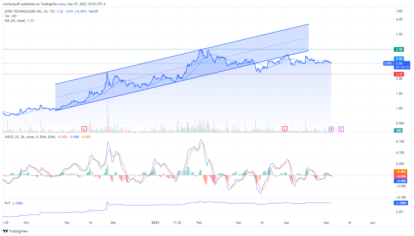Click the 2023 label on the time axis
Screen dimensions: 414x236
pyautogui.click(x=155, y=222)
